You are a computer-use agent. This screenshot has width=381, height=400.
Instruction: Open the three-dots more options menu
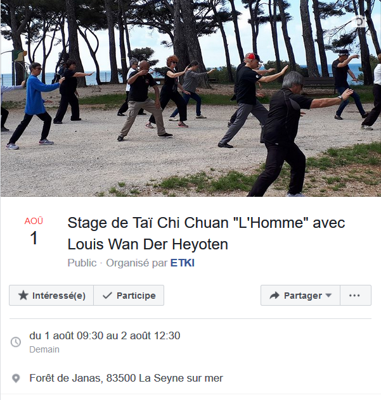pyautogui.click(x=356, y=296)
